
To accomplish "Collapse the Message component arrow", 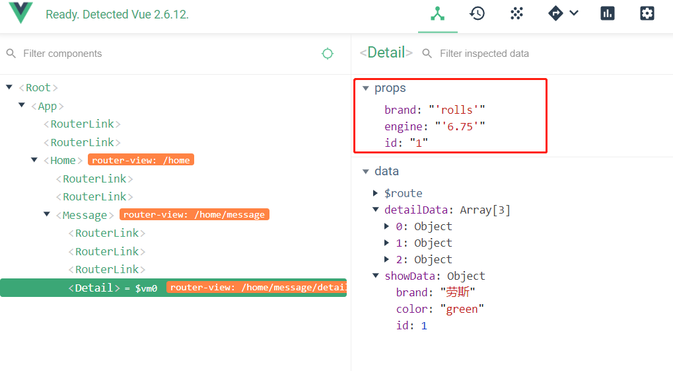I will [x=46, y=214].
